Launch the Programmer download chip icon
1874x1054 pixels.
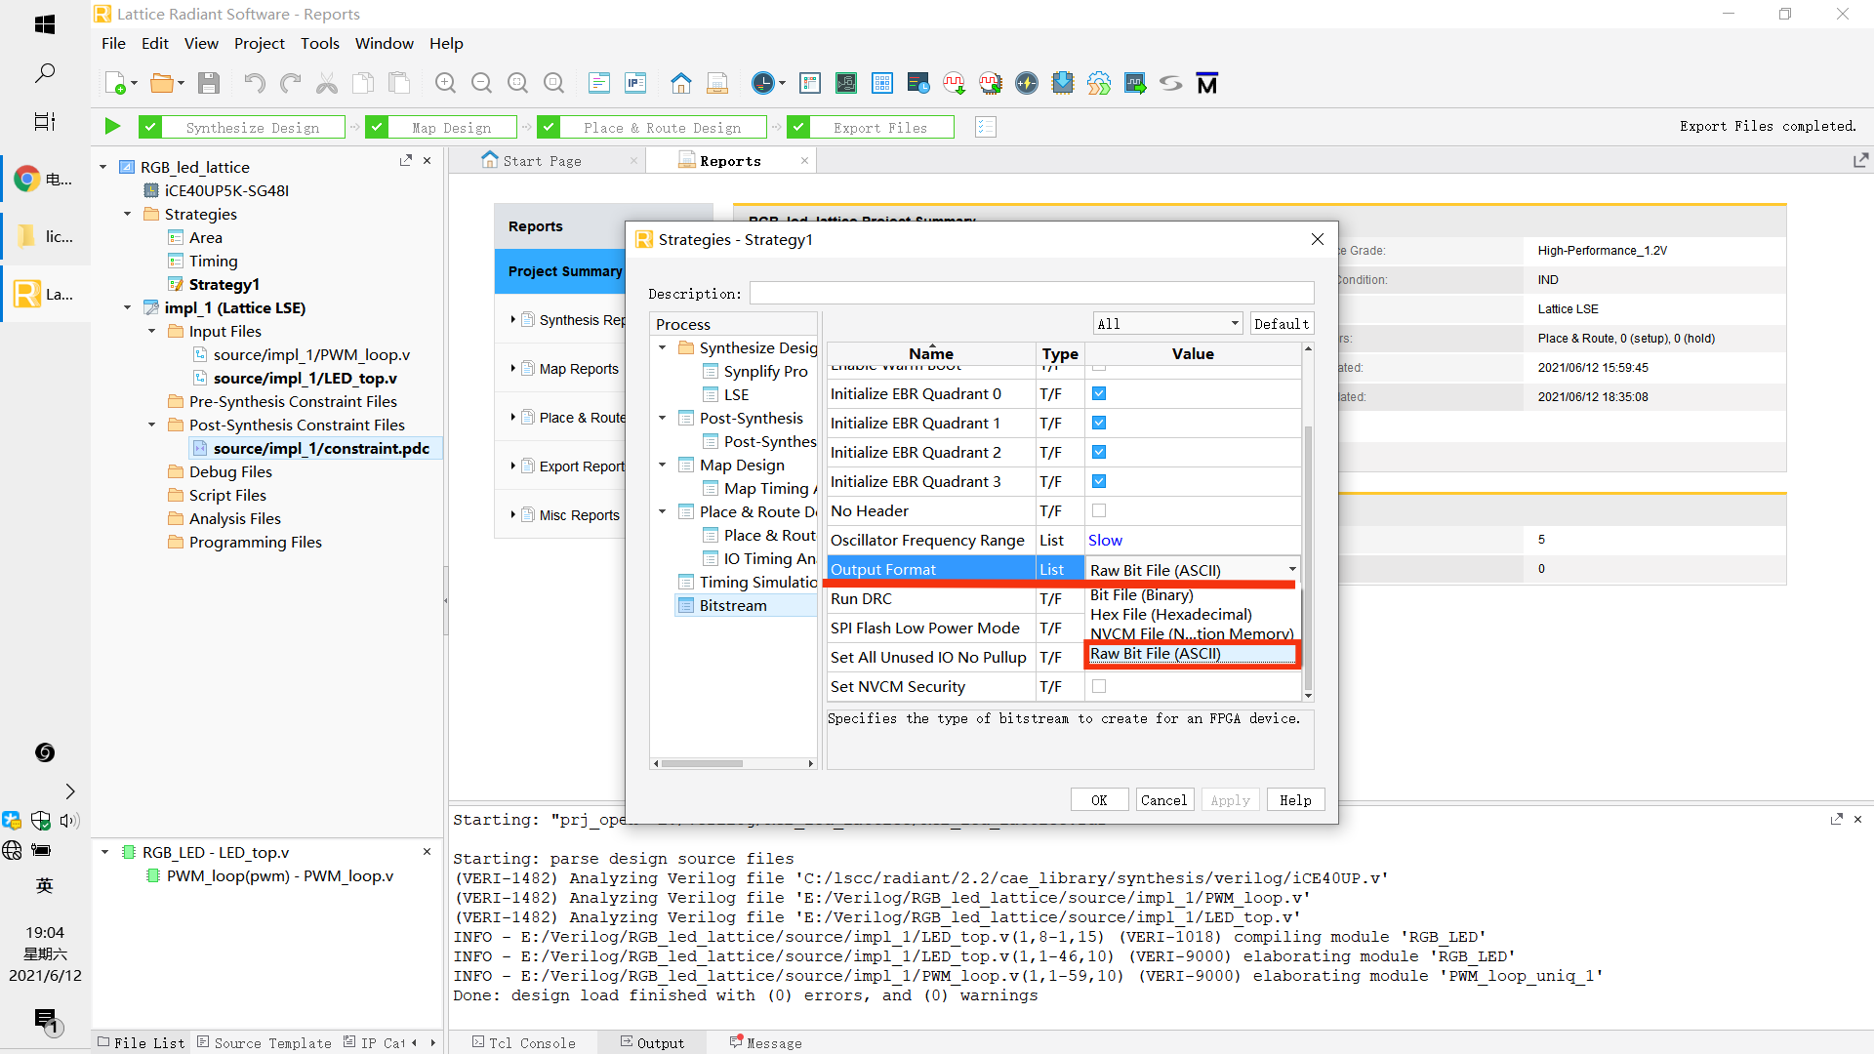(x=1062, y=83)
